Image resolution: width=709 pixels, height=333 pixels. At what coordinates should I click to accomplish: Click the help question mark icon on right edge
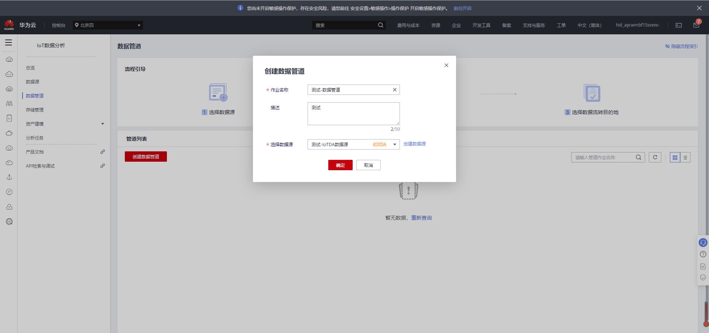pyautogui.click(x=703, y=254)
